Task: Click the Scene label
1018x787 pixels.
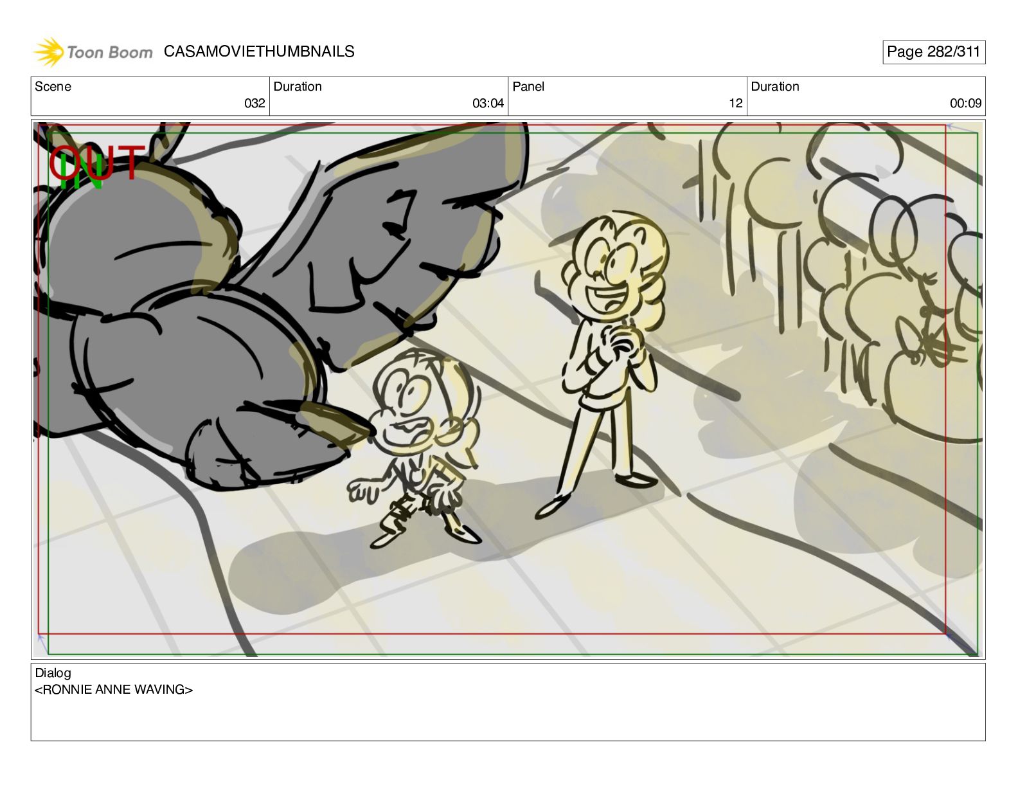Action: tap(53, 87)
